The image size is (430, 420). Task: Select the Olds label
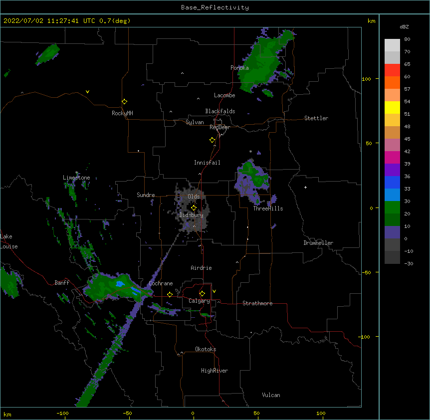pyautogui.click(x=194, y=197)
